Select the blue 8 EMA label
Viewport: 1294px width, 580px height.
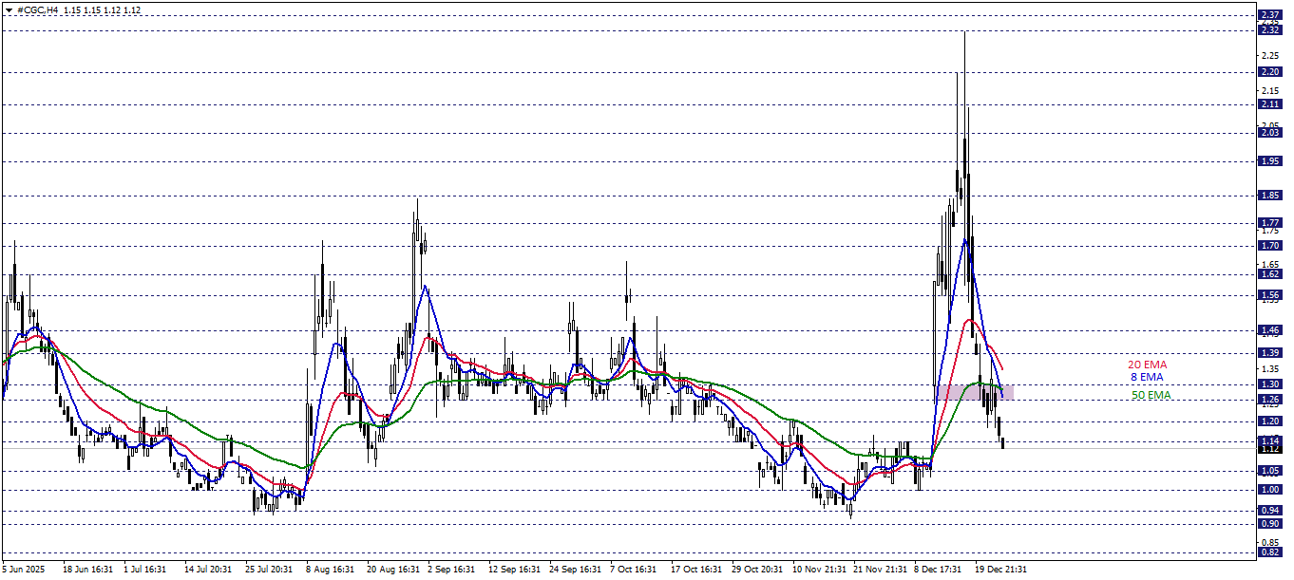coord(1155,377)
